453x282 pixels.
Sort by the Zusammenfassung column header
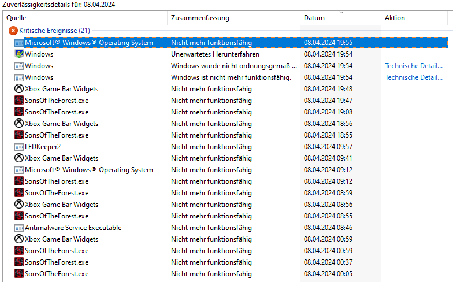[233, 18]
